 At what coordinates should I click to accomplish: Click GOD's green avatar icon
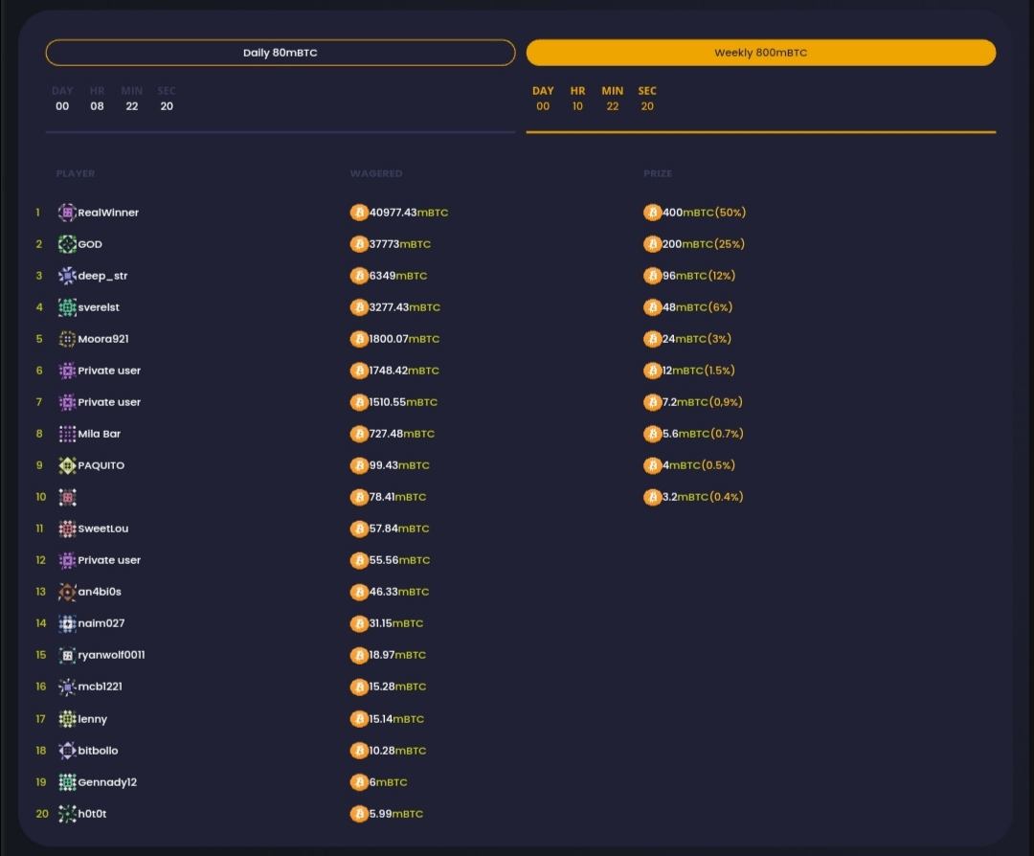67,244
